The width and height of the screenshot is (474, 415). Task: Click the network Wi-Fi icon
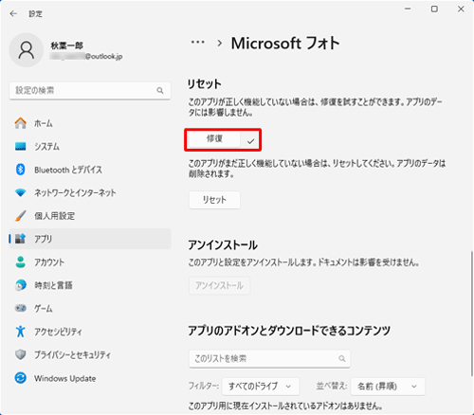tap(21, 192)
